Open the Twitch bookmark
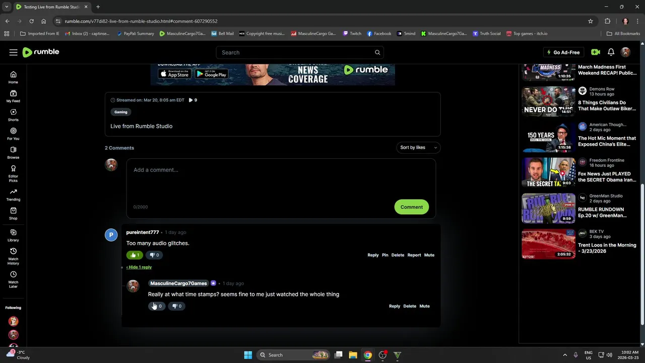This screenshot has width=645, height=363. coord(352,34)
